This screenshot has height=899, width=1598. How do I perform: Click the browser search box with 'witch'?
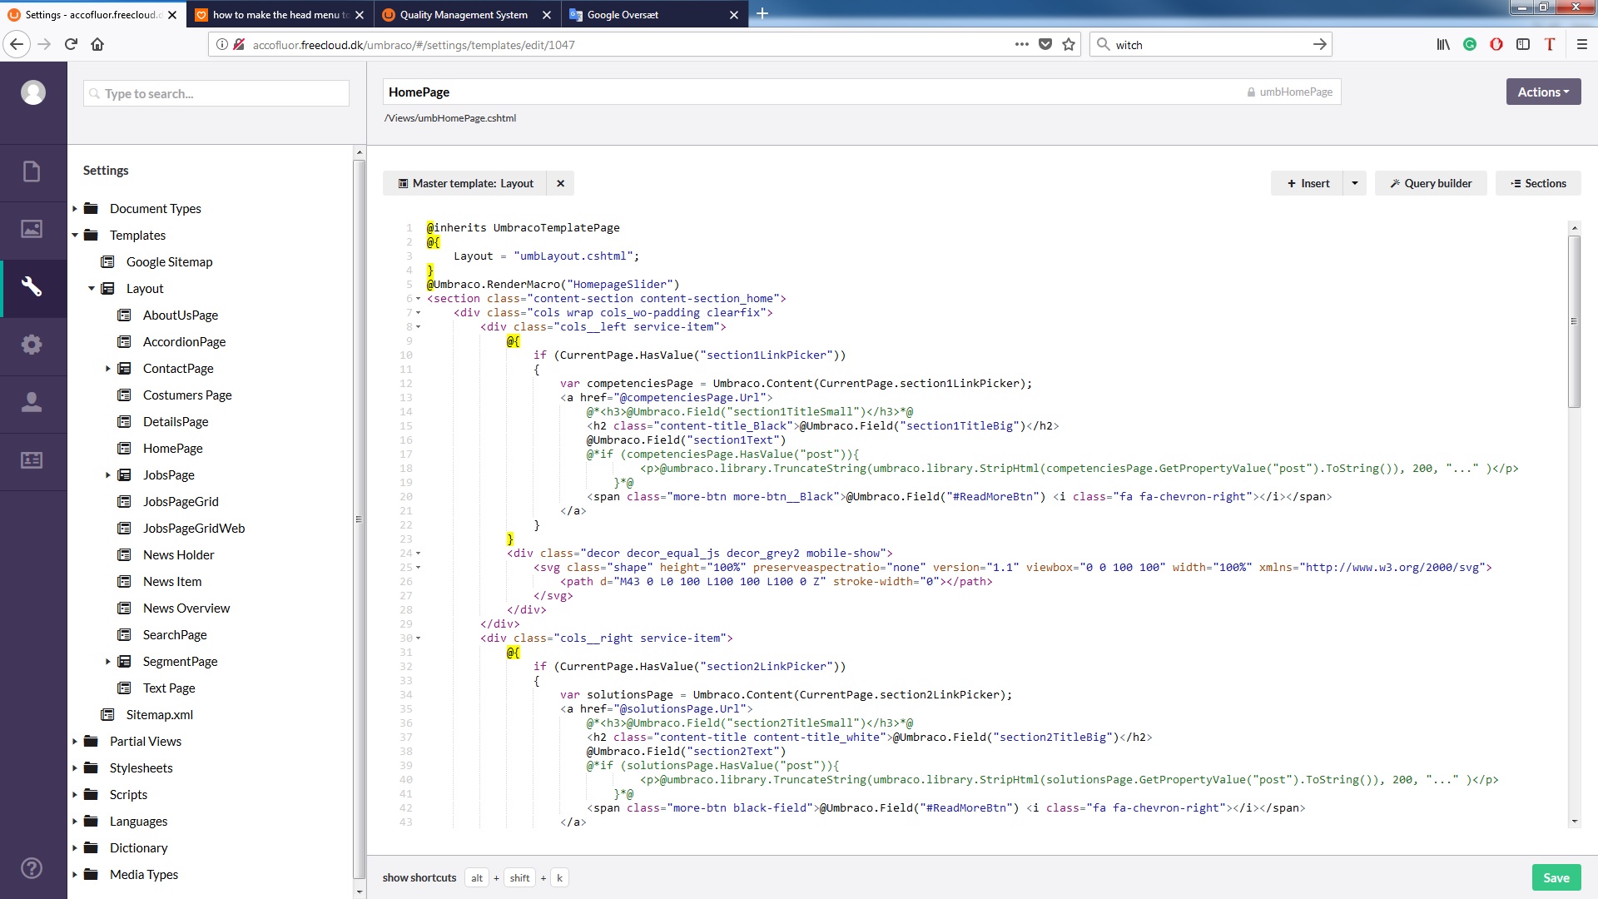pos(1211,44)
